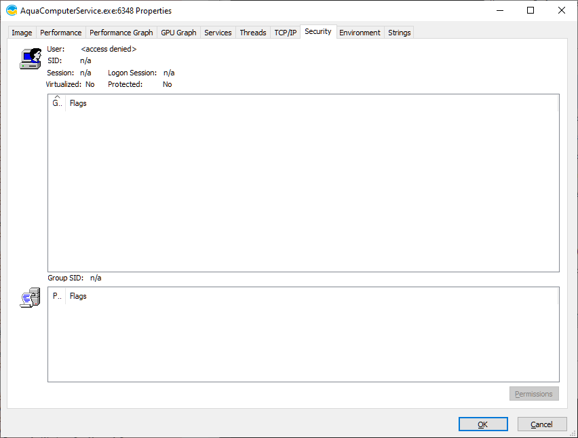Maximize the Properties window

click(531, 10)
